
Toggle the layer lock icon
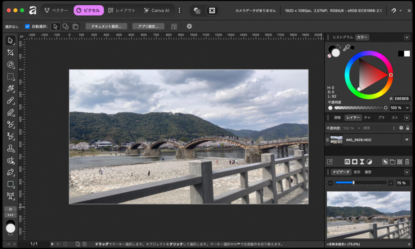pyautogui.click(x=408, y=128)
